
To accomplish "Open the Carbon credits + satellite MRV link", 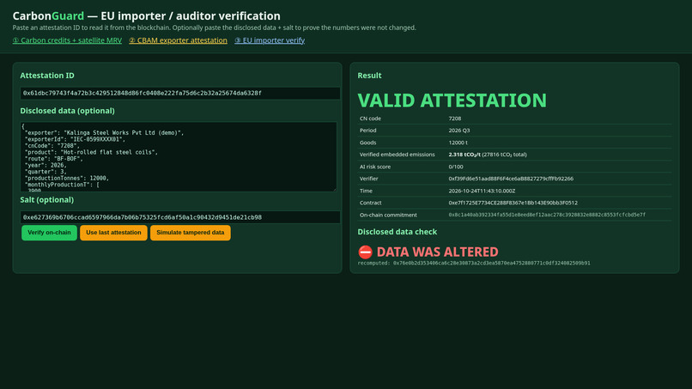I will [x=67, y=40].
